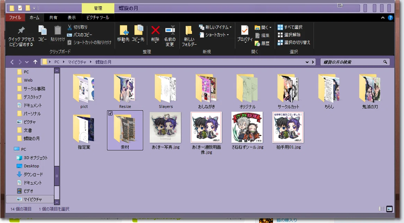404x223 pixels.
Task: Customize quick access toolbar dropdown
Action: coord(34,9)
